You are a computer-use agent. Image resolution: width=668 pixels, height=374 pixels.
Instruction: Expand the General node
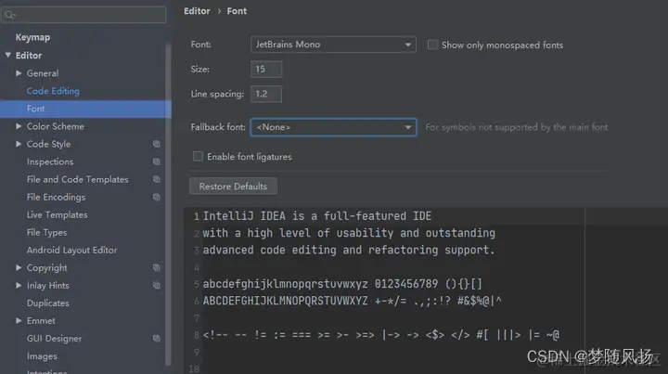point(19,73)
